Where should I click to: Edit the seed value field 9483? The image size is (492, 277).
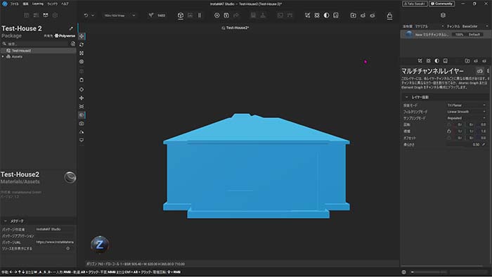click(x=161, y=15)
